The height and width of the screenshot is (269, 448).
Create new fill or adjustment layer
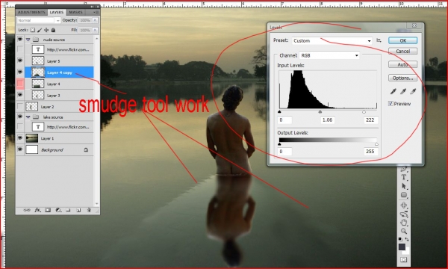click(58, 210)
